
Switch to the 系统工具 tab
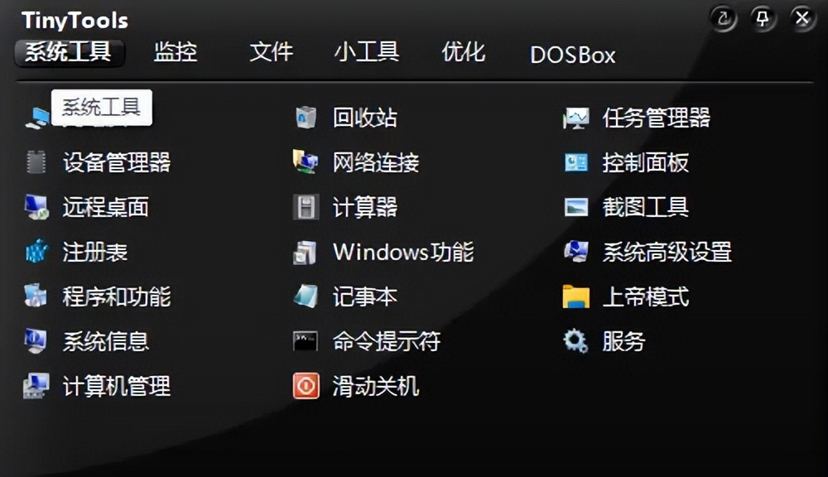point(70,53)
